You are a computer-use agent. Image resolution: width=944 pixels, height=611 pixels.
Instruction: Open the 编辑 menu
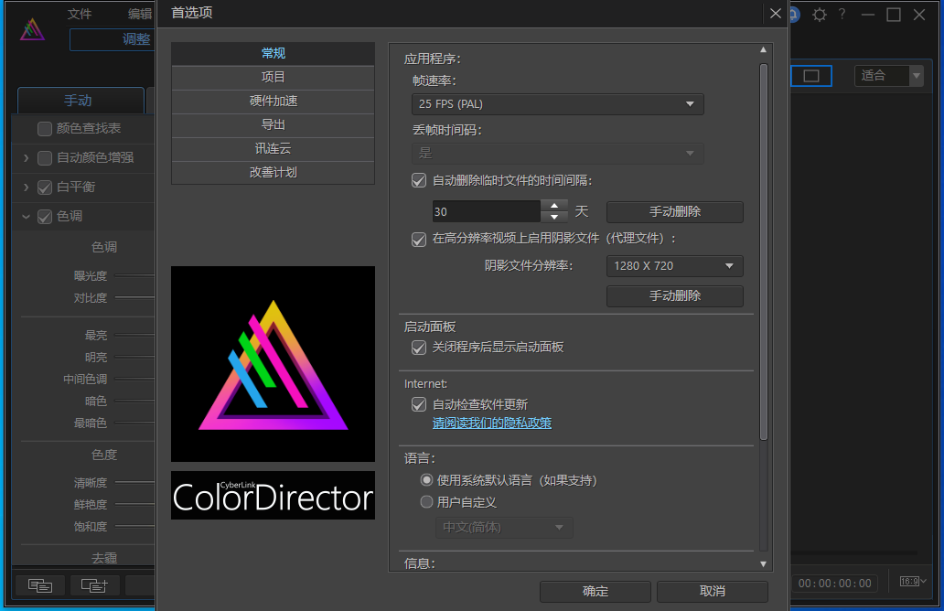(x=140, y=14)
